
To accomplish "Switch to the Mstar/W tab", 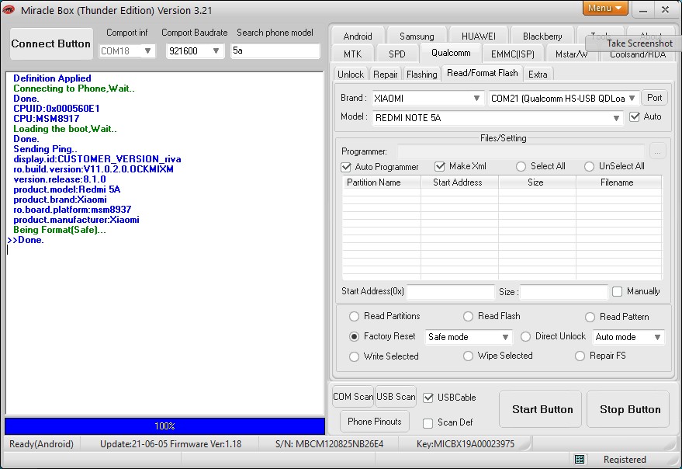I will coord(571,54).
